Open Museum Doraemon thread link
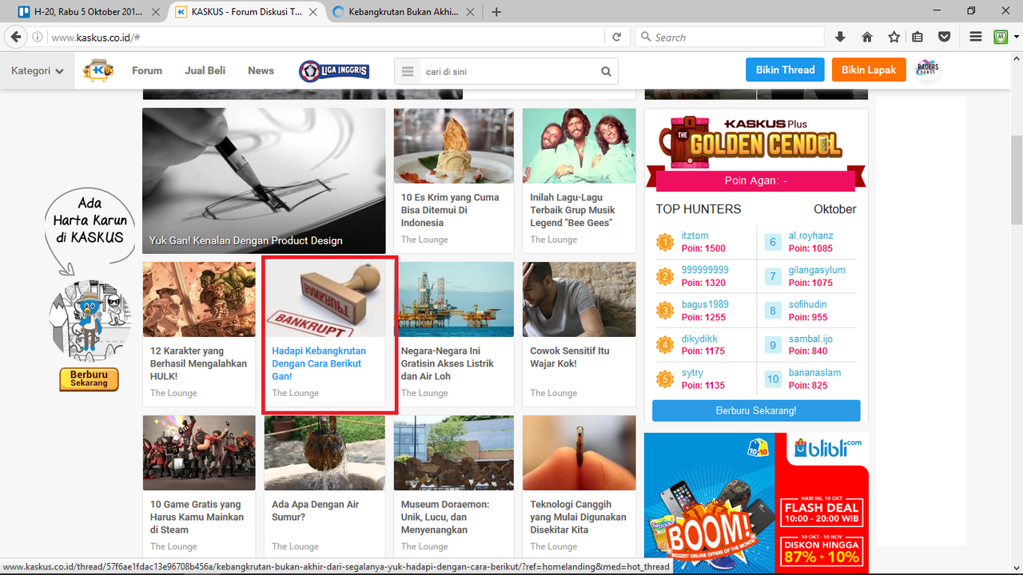This screenshot has height=575, width=1023. 445,517
